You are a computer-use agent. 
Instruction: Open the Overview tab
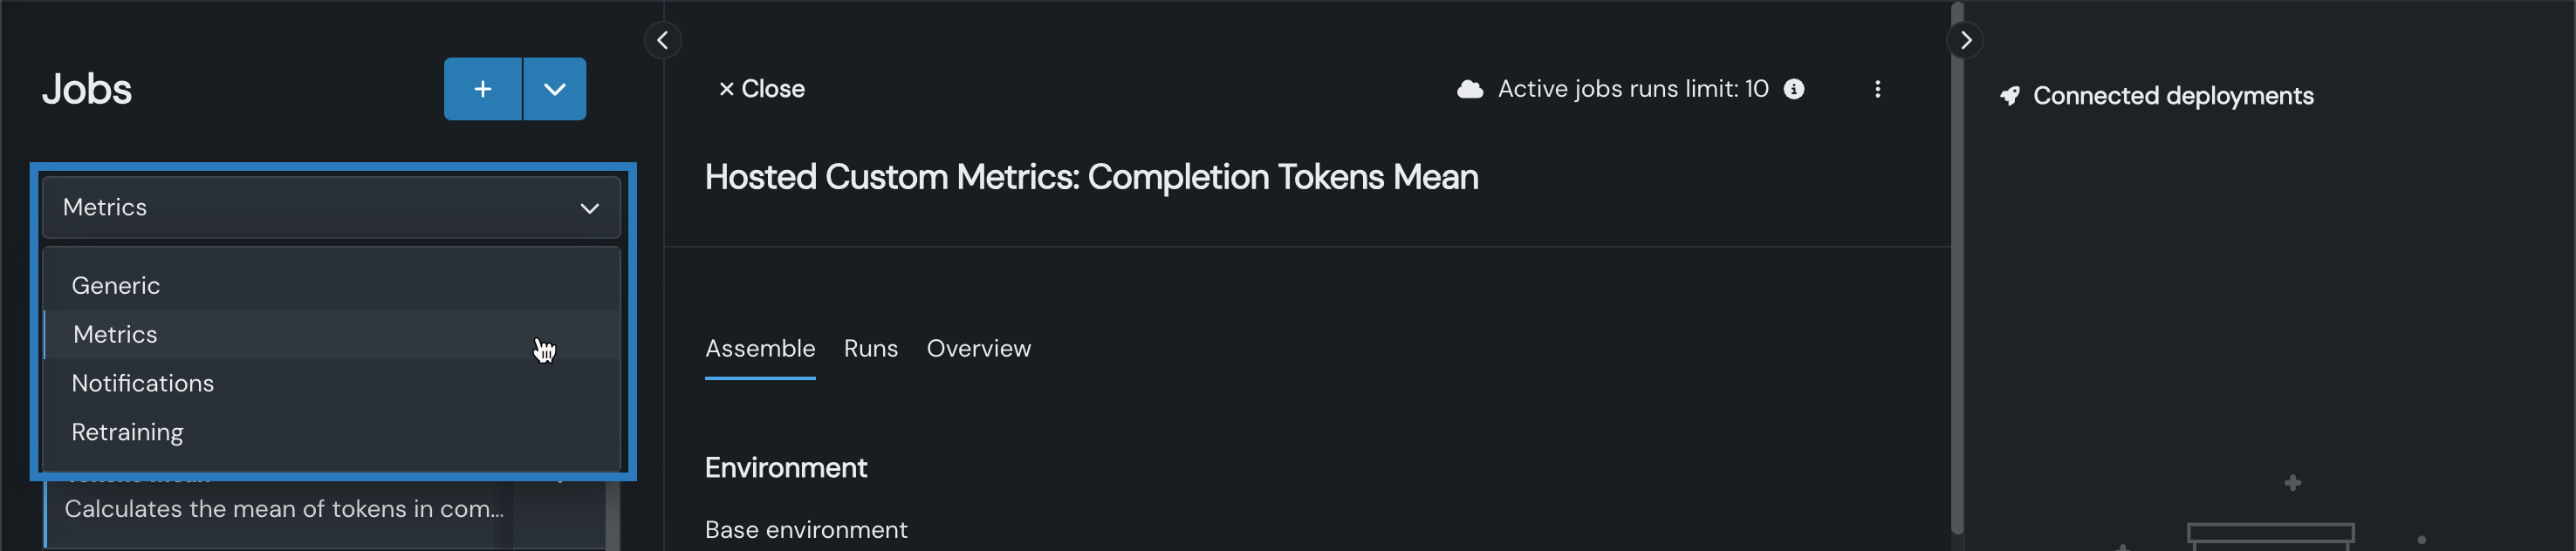[978, 349]
